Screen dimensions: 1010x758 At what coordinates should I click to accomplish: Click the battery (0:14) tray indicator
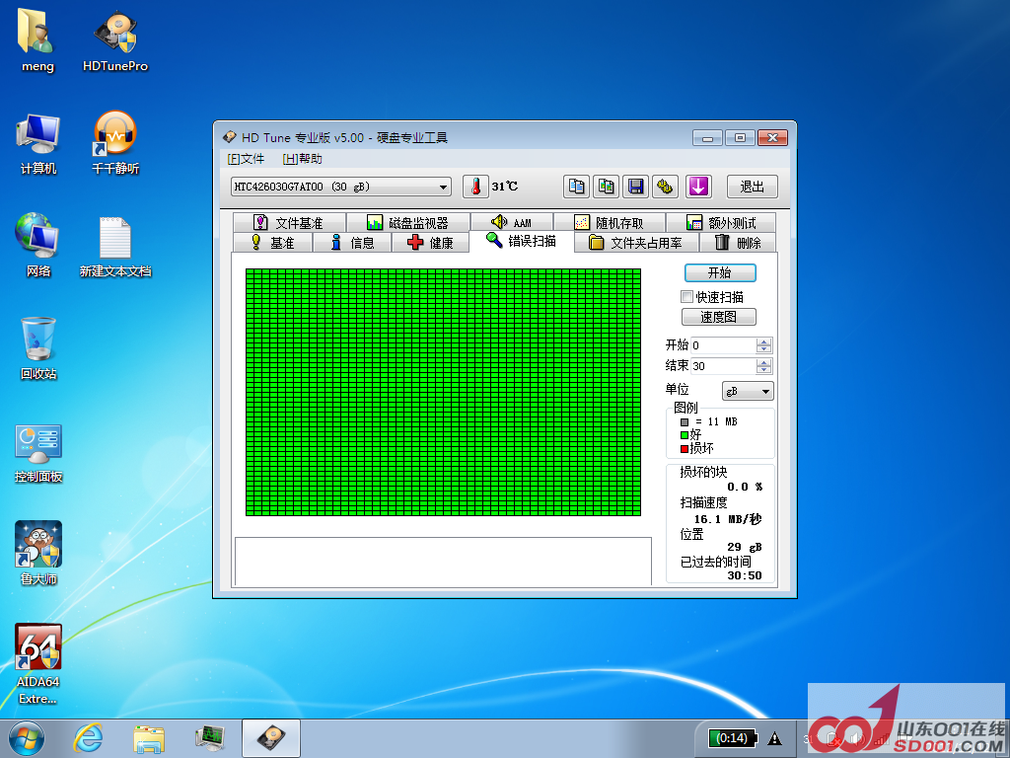click(x=732, y=738)
